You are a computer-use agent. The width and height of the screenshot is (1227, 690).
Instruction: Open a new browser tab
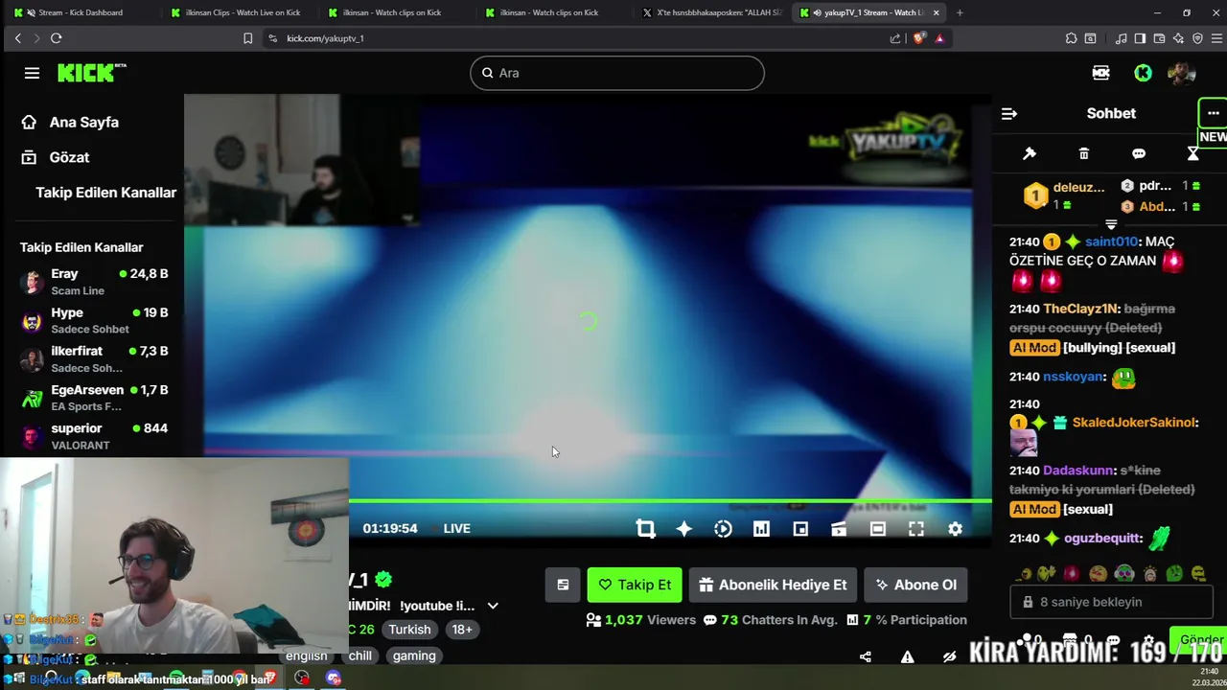(x=960, y=12)
